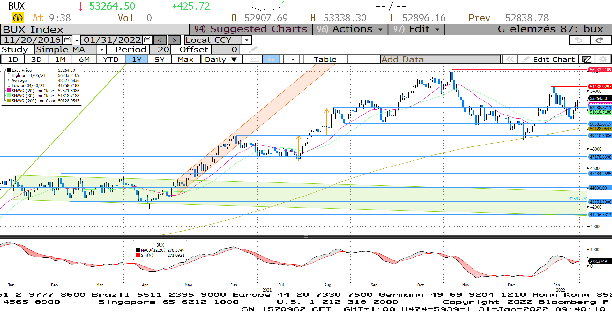Click the end date field 01/31/2022
Screen dimensions: 612x327
(112, 40)
